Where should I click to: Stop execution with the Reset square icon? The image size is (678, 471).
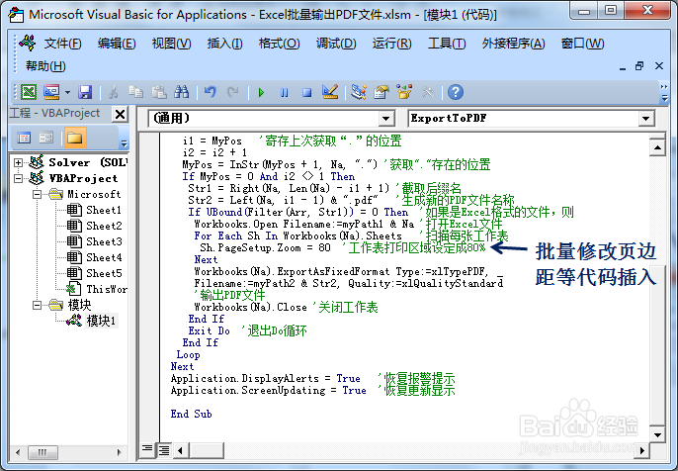[x=307, y=92]
